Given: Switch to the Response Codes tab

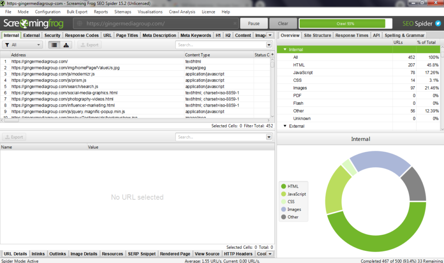Looking at the screenshot, I should pyautogui.click(x=82, y=36).
